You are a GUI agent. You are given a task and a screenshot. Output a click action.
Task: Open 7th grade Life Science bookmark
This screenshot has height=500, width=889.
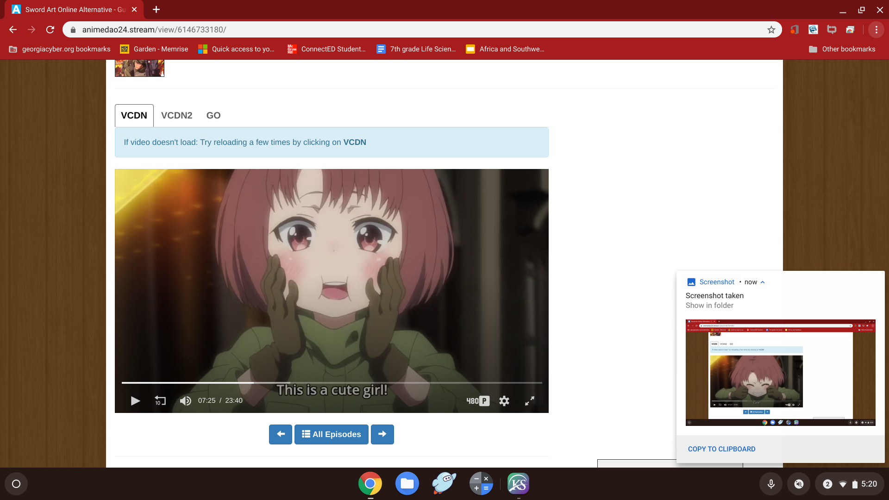pos(416,49)
